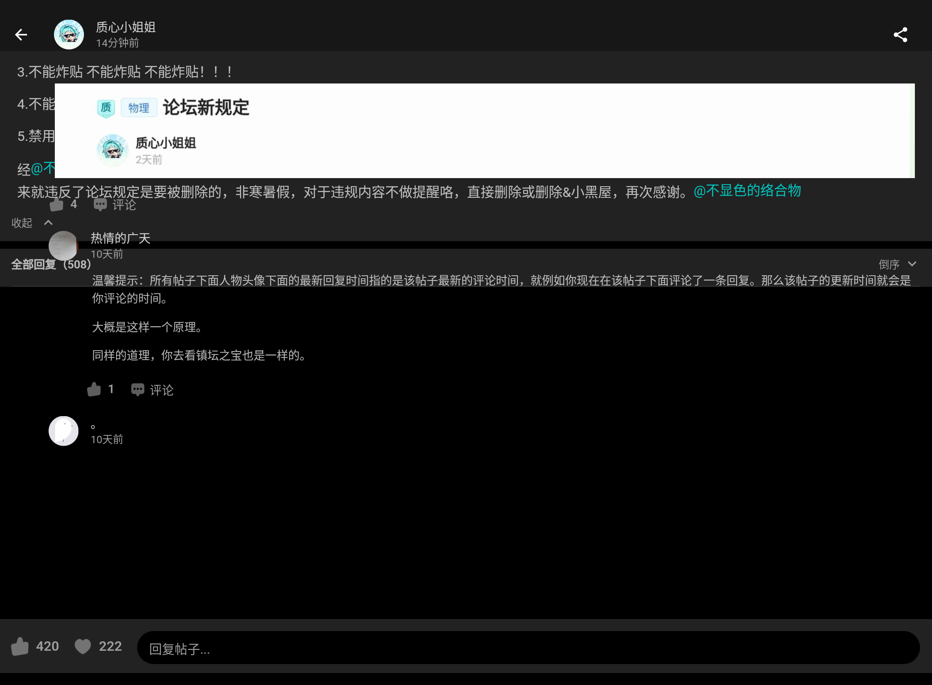The width and height of the screenshot is (932, 685).
Task: Select post line 3.不能炸贴
Action: point(126,71)
